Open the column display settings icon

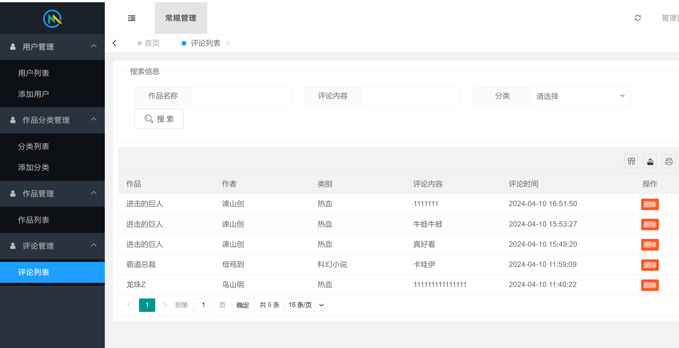tap(631, 161)
